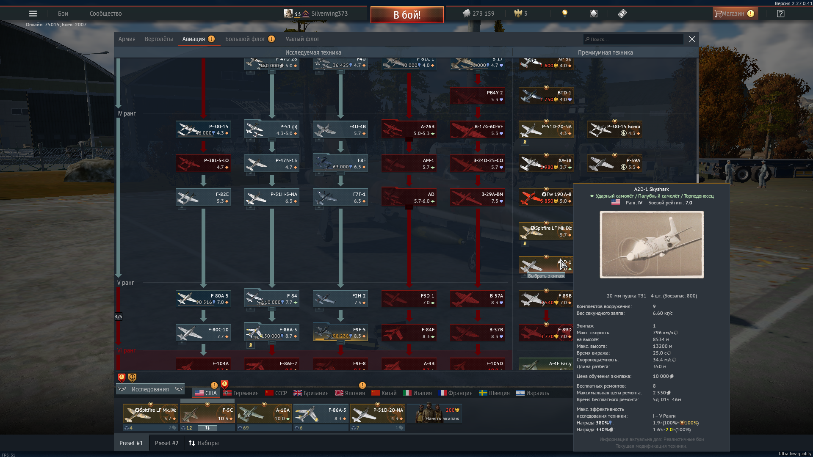Select F-84 jet group card
Viewport: 813px width, 457px height.
(x=272, y=299)
